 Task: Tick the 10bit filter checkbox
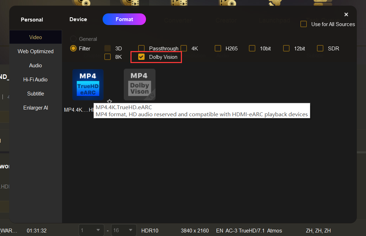click(252, 48)
